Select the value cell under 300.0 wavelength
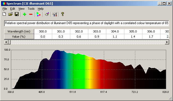This screenshot has width=173, height=101. [x=43, y=37]
